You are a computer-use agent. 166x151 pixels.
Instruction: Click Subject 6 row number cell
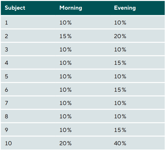28,89
